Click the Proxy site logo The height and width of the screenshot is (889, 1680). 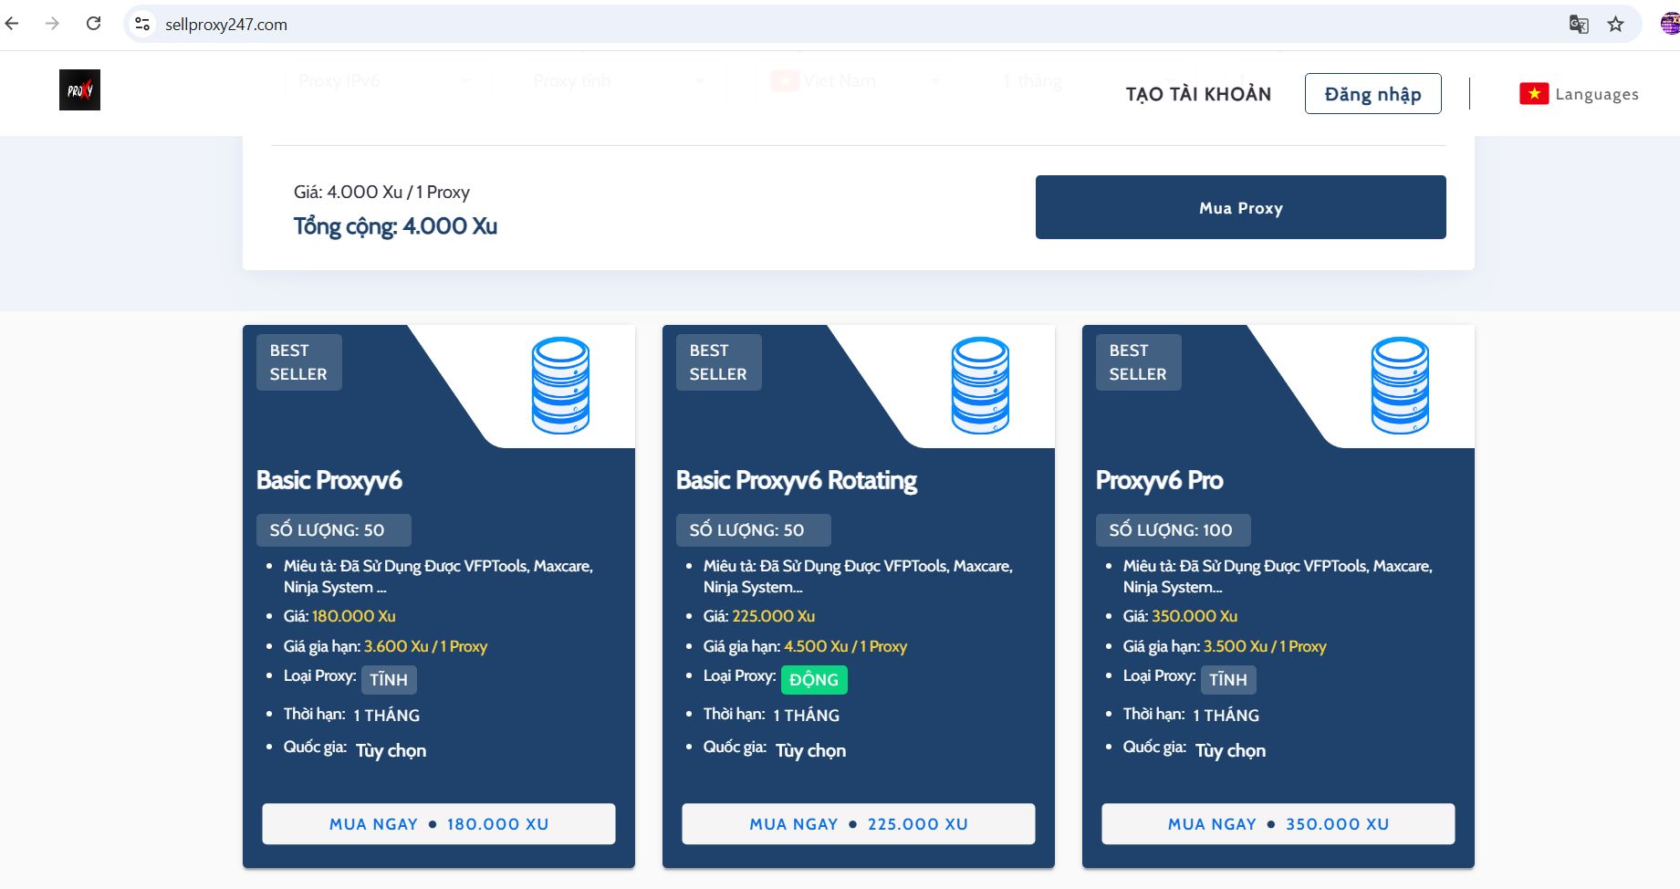(79, 90)
